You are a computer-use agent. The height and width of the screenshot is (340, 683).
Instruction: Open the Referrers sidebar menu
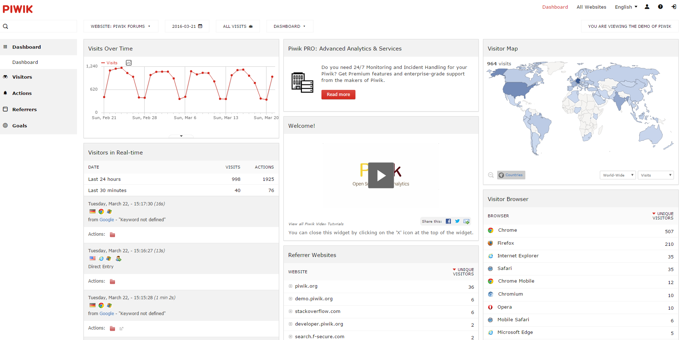pyautogui.click(x=38, y=109)
